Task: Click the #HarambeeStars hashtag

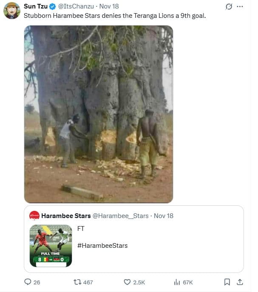Action: pos(102,245)
